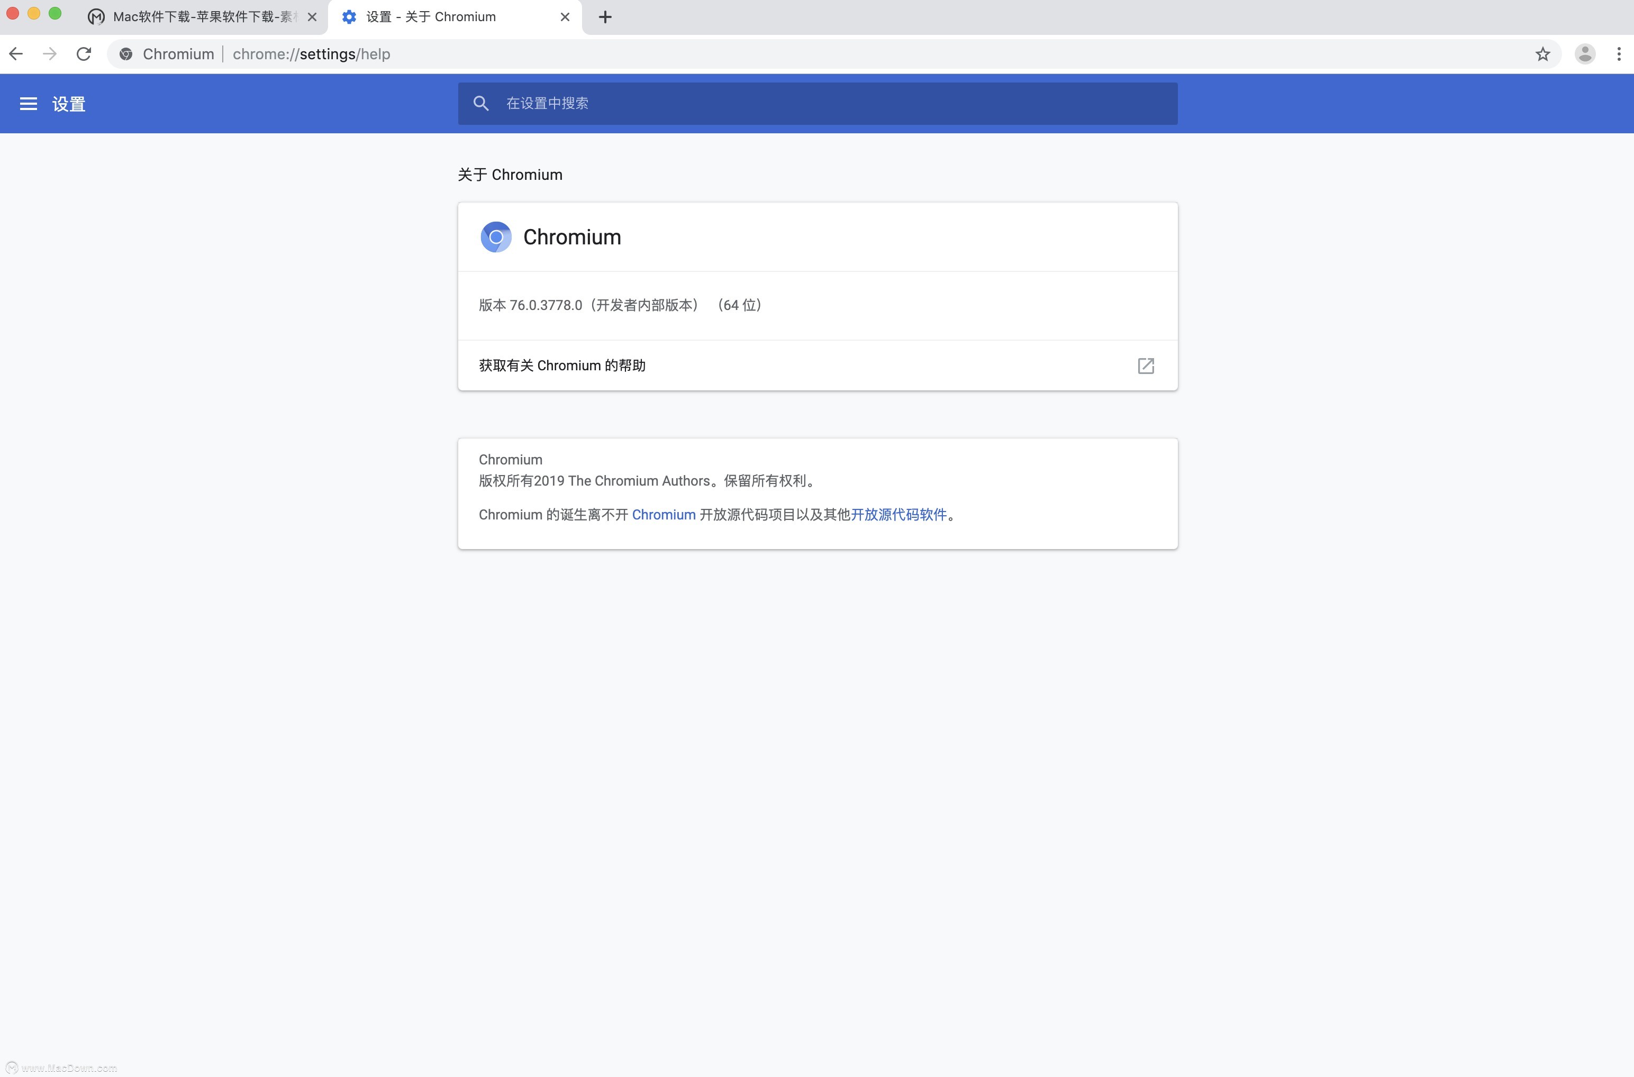Click the gear favicon on the settings tab

click(x=349, y=17)
